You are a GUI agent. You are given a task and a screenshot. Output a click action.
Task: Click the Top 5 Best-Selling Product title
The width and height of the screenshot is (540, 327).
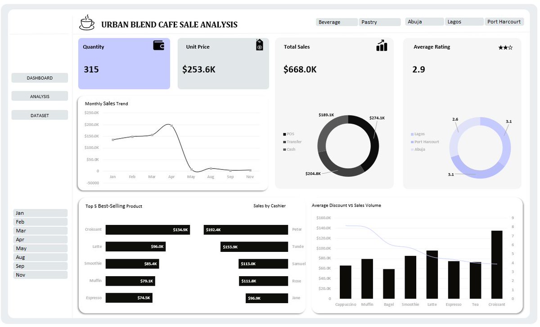coord(114,206)
